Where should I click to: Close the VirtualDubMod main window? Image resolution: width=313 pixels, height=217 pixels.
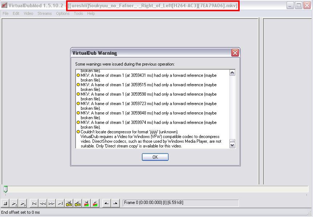click(x=307, y=5)
